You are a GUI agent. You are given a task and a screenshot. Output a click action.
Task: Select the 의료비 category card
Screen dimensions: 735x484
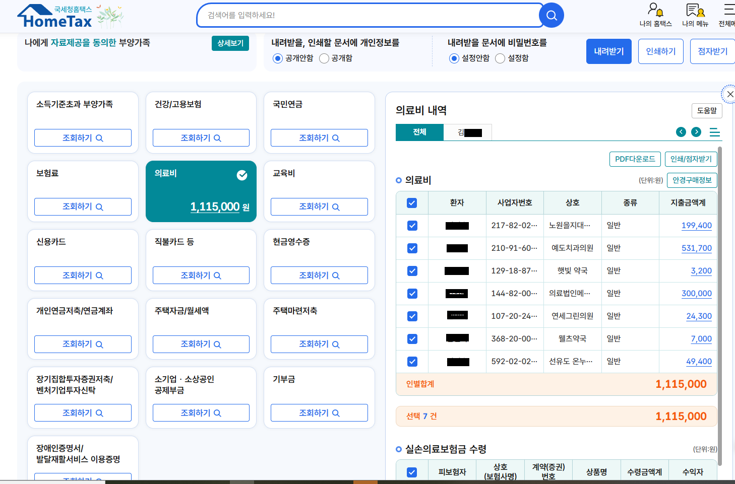[201, 191]
